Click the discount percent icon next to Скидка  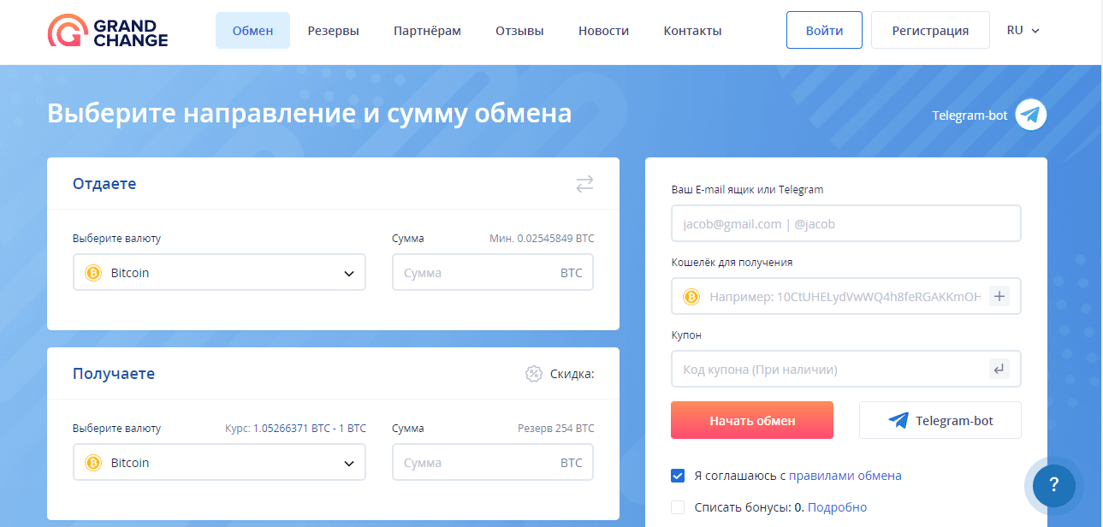click(536, 373)
